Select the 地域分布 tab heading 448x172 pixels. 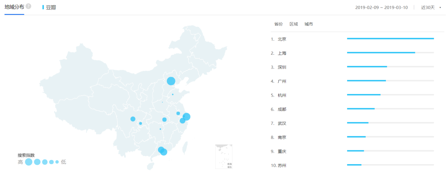pyautogui.click(x=14, y=7)
